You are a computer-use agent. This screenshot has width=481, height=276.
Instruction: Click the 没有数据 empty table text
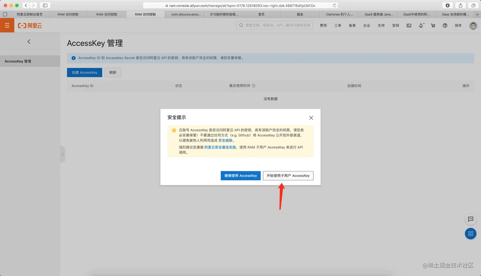point(270,99)
